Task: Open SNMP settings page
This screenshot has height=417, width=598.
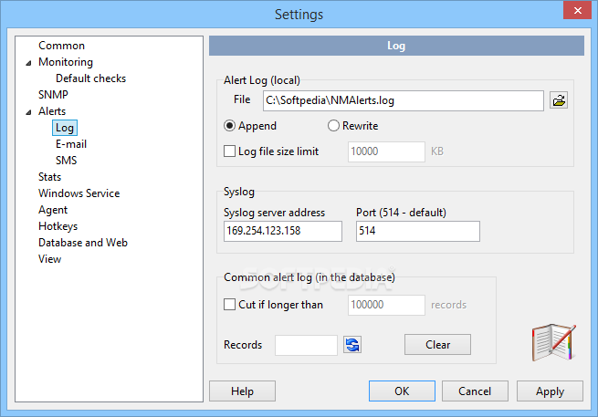Action: coord(53,95)
